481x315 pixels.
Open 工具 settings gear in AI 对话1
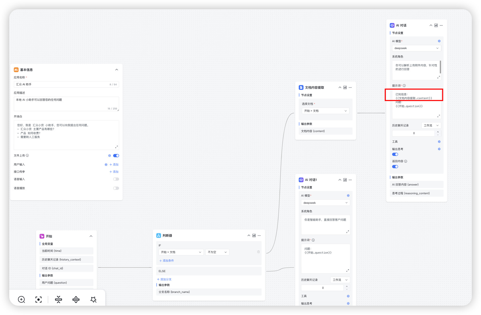click(348, 296)
